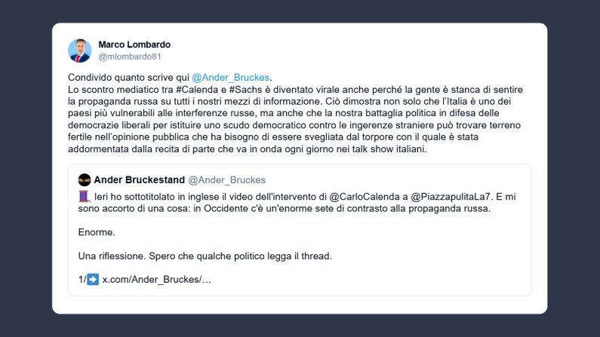Screen dimensions: 600x337
Task: Open the blue @Ander_Bruckes mention link
Action: click(x=230, y=77)
